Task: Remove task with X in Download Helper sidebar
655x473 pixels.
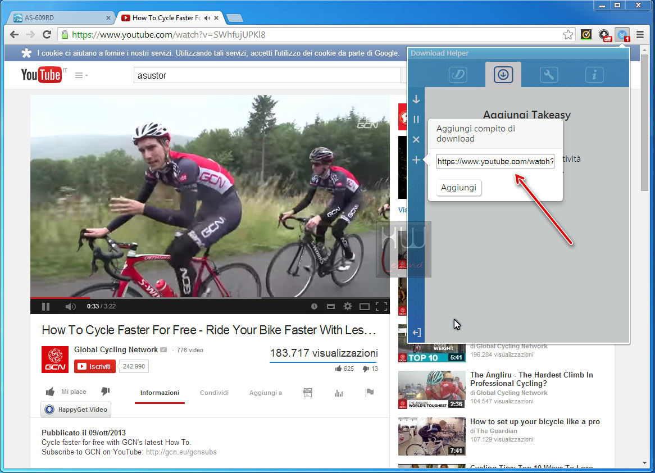Action: tap(416, 139)
